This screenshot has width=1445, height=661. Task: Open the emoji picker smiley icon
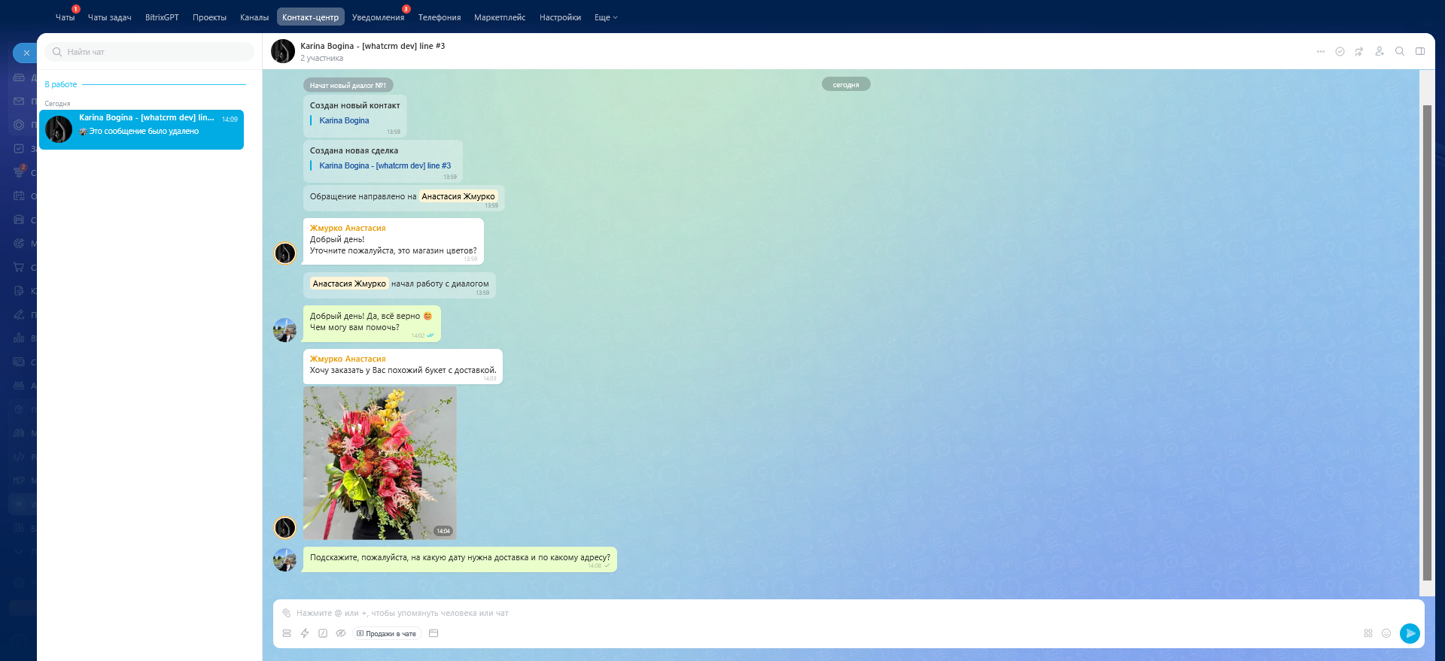pos(1386,633)
